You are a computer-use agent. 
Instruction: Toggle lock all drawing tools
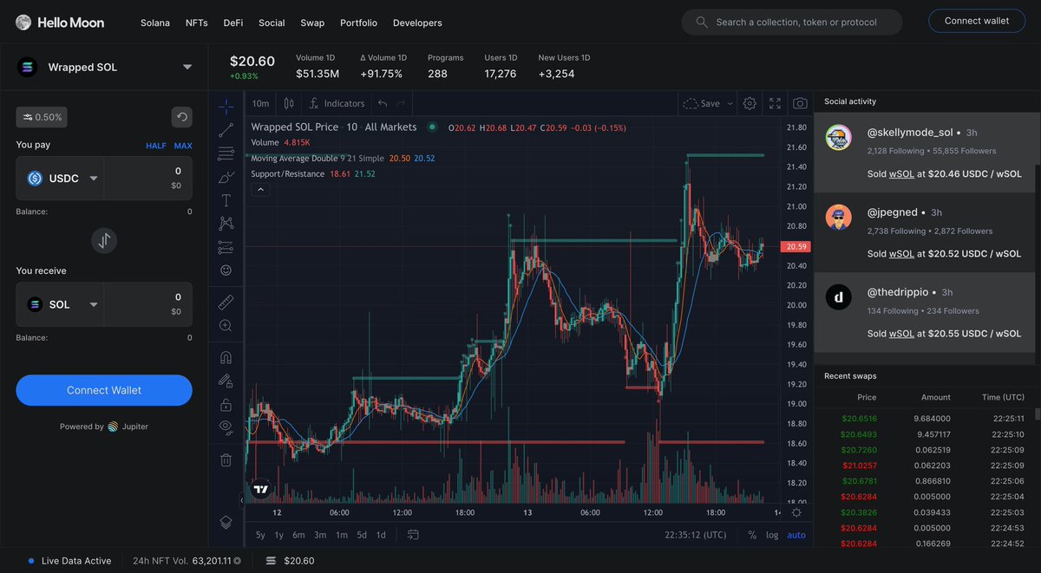coord(226,404)
